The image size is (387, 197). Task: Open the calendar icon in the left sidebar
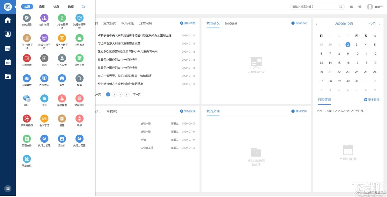pos(8,62)
